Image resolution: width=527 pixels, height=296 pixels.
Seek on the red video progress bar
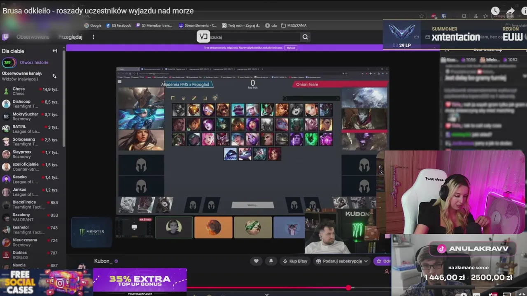tap(268, 288)
